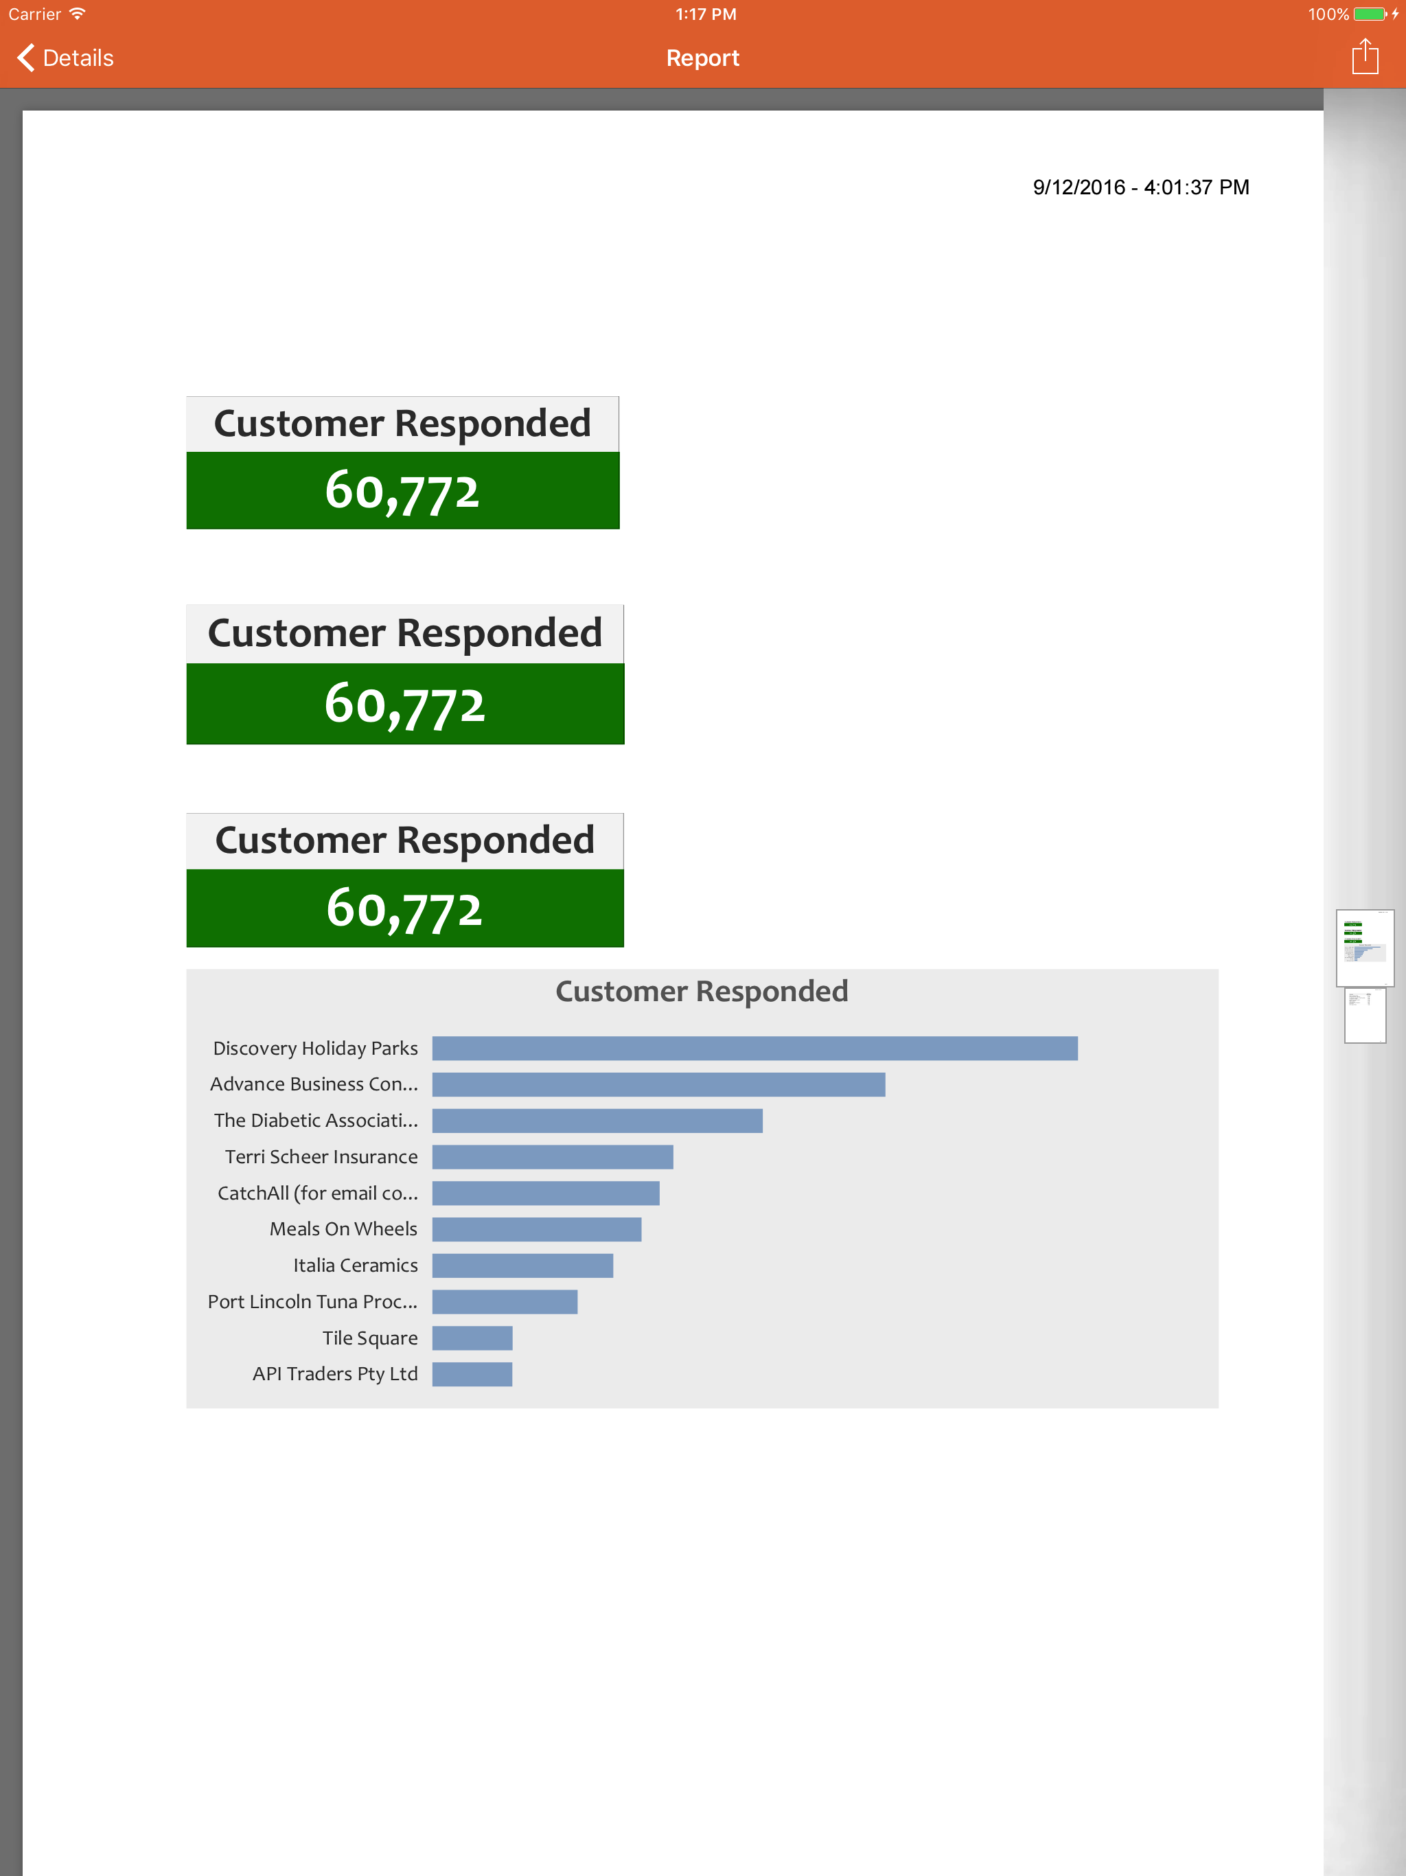
Task: Click the The Diabetic Associati... label
Action: point(316,1121)
